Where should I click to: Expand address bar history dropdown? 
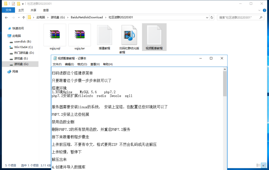[x=207, y=18]
